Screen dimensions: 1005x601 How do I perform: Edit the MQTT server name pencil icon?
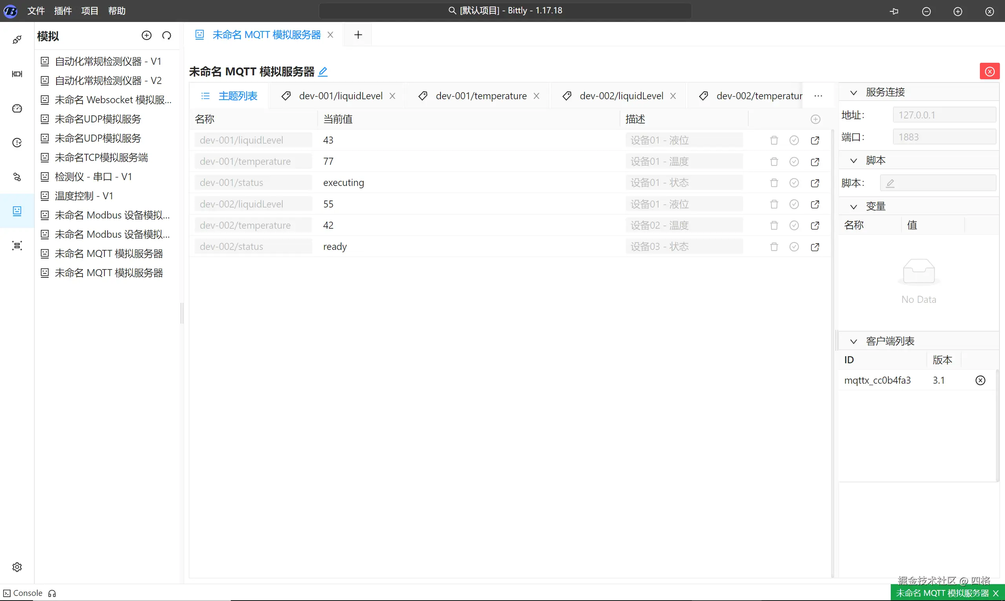323,72
